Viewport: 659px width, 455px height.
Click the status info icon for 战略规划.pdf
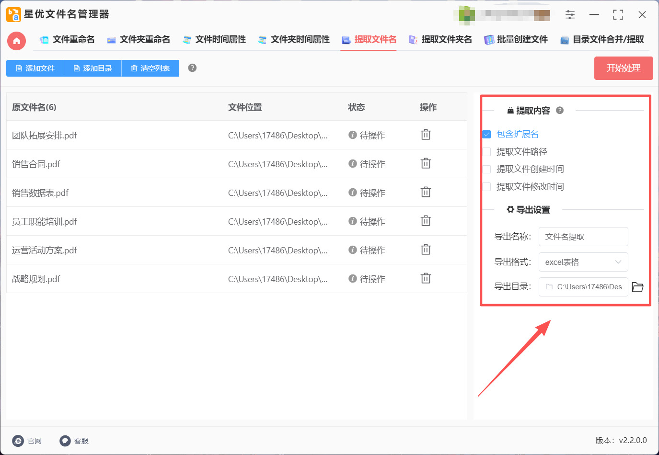[x=353, y=279]
